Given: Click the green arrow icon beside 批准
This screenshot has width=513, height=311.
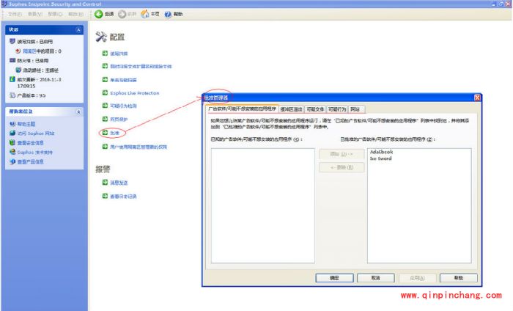Looking at the screenshot, I should coord(104,133).
